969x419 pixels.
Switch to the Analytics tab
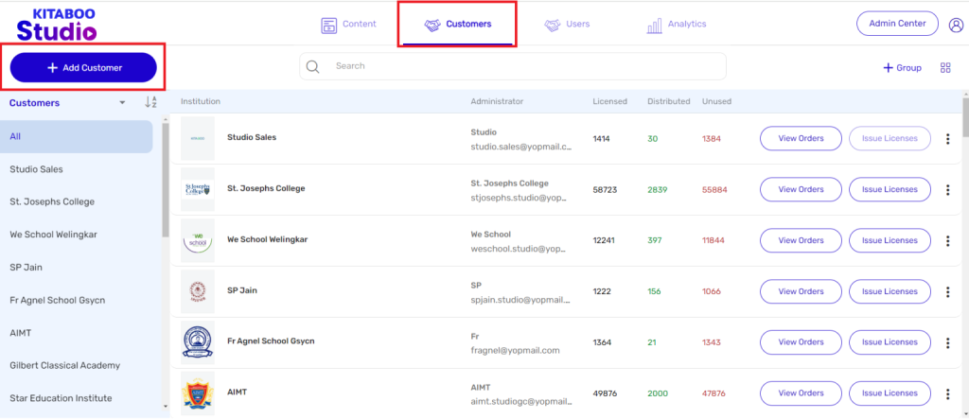677,25
